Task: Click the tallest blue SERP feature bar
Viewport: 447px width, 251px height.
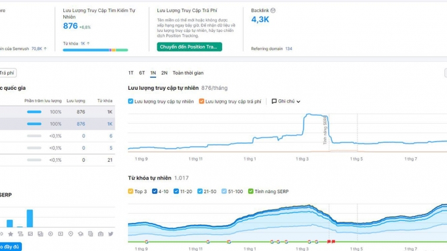Action: coord(29,218)
